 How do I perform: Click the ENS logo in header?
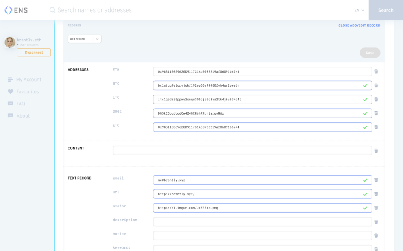pos(16,10)
